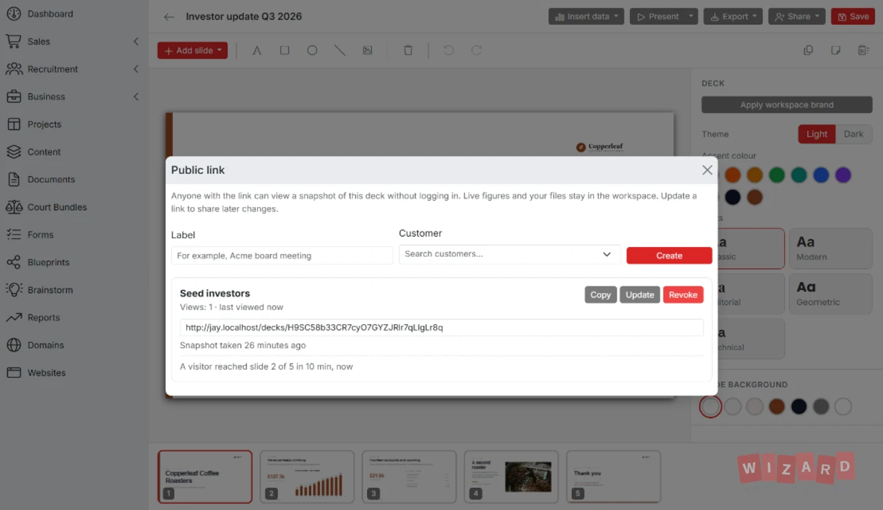Pick the green accent colour swatch
Image resolution: width=883 pixels, height=510 pixels.
[x=777, y=175]
